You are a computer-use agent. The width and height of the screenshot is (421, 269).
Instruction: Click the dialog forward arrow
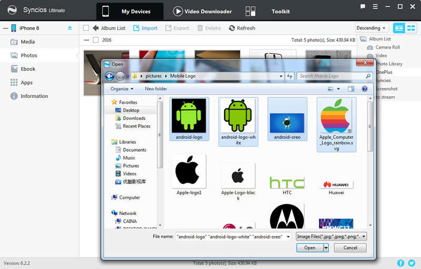120,76
